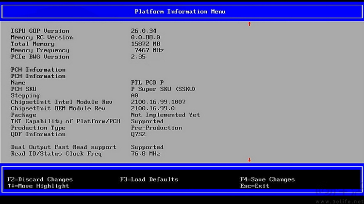Select F3=Load Defaults option
364x204 pixels.
149,179
